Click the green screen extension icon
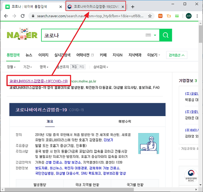 tap(177, 16)
